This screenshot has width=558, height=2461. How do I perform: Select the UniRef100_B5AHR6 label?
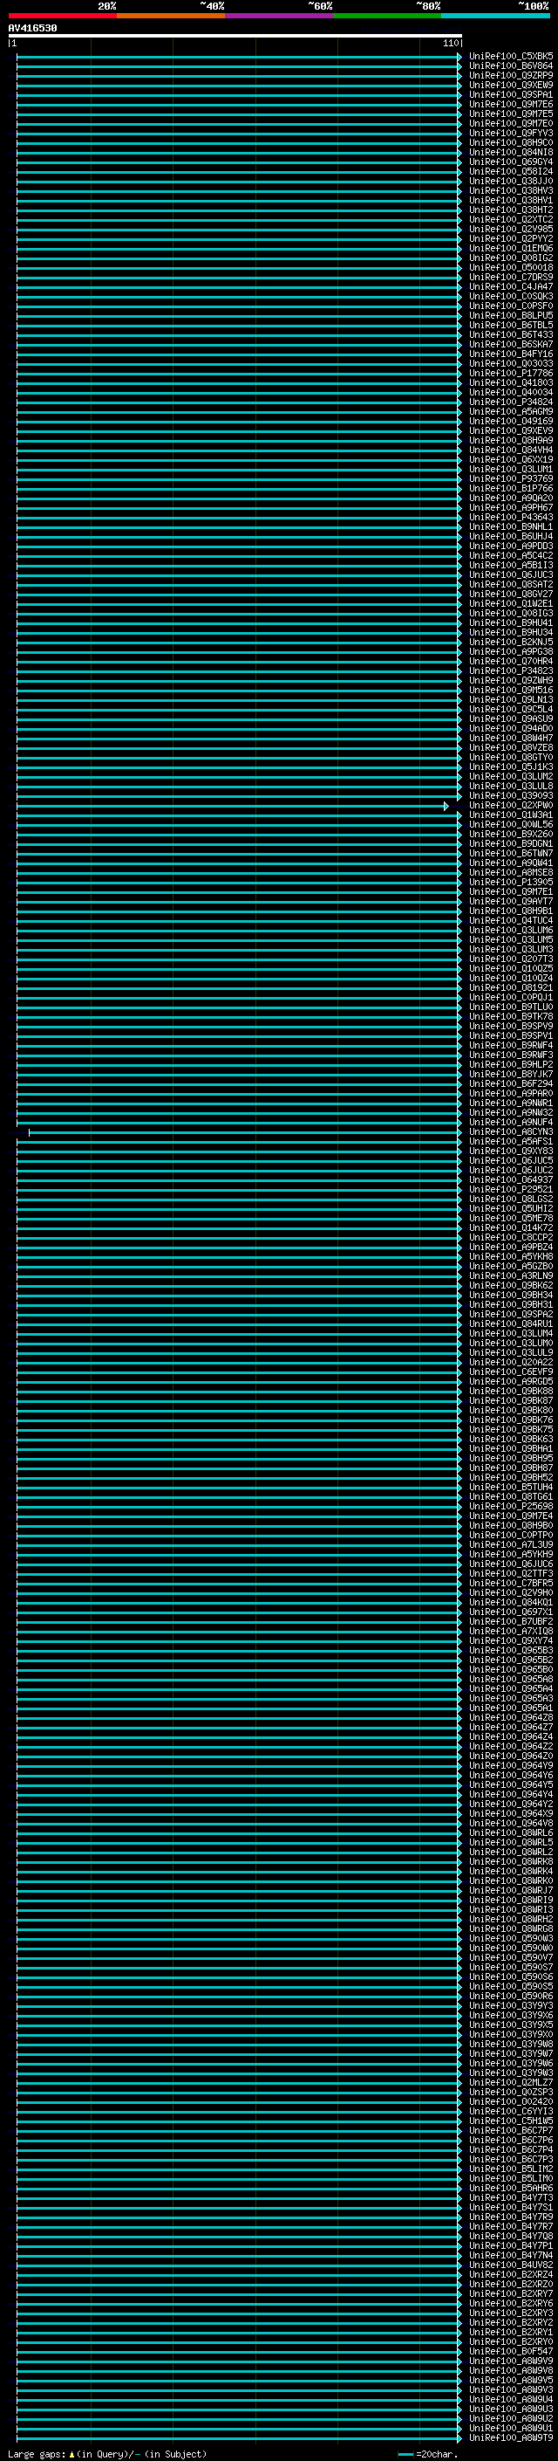[x=511, y=2189]
